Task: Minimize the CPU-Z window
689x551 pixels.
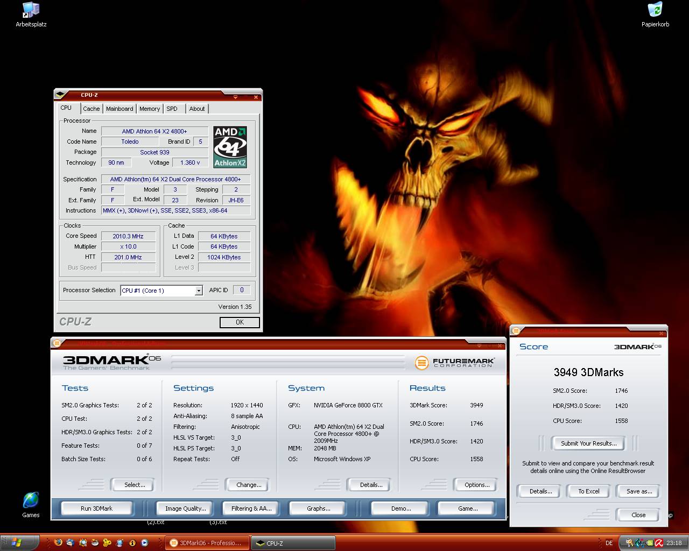Action: [x=235, y=97]
